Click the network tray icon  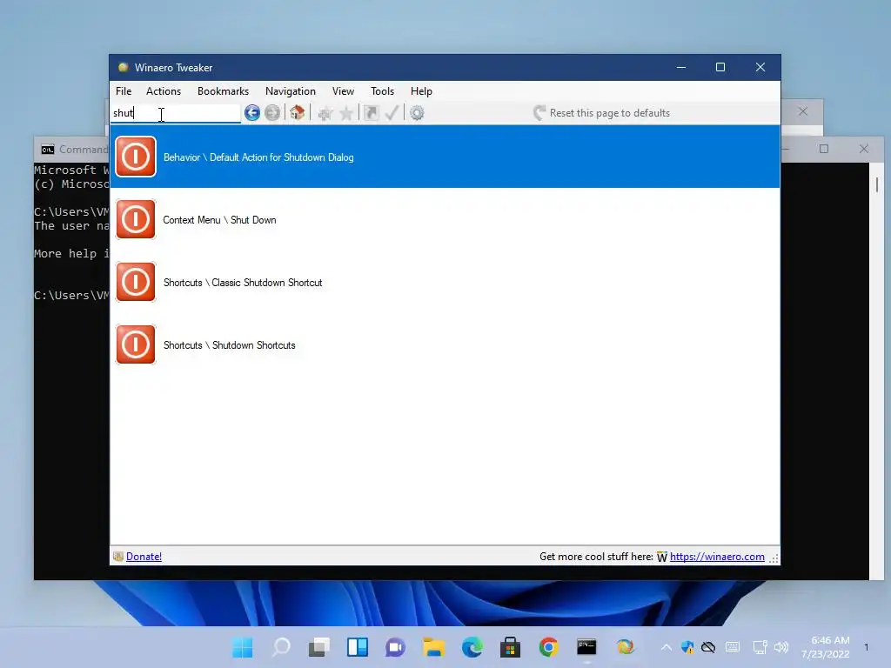coord(760,647)
